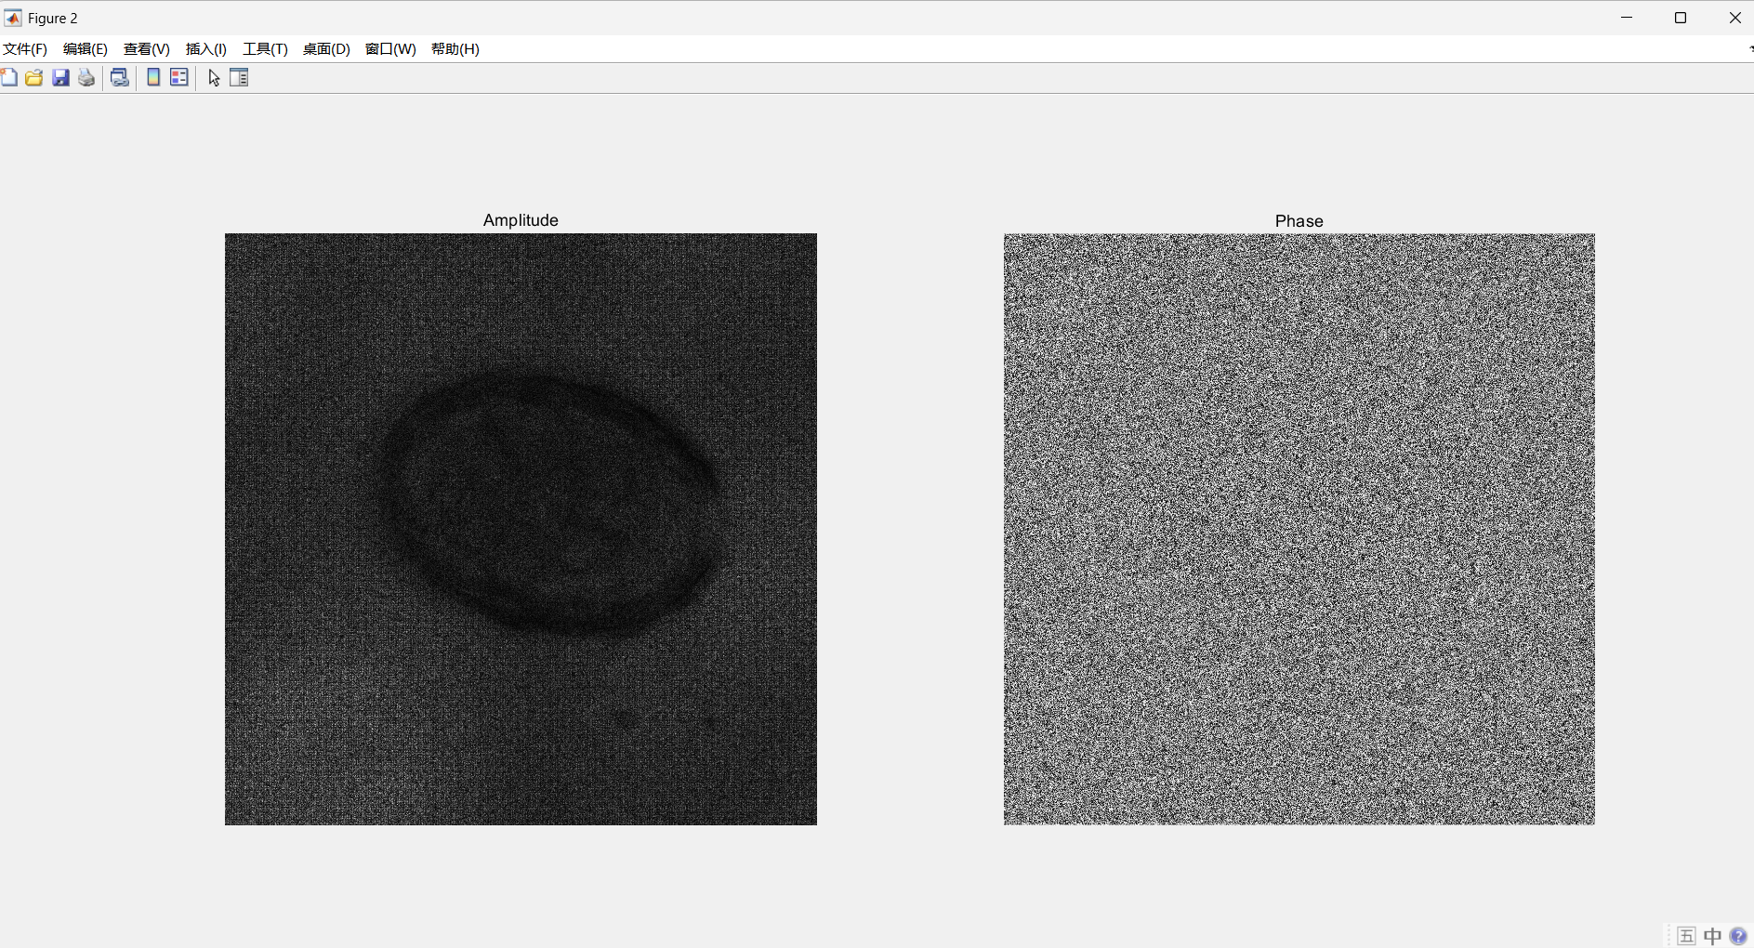1754x948 pixels.
Task: Insert colorbar via toolbar icon
Action: [153, 78]
